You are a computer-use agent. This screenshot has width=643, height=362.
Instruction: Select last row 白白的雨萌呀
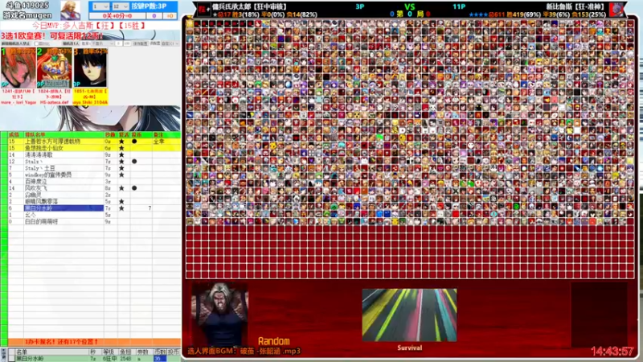pyautogui.click(x=94, y=222)
